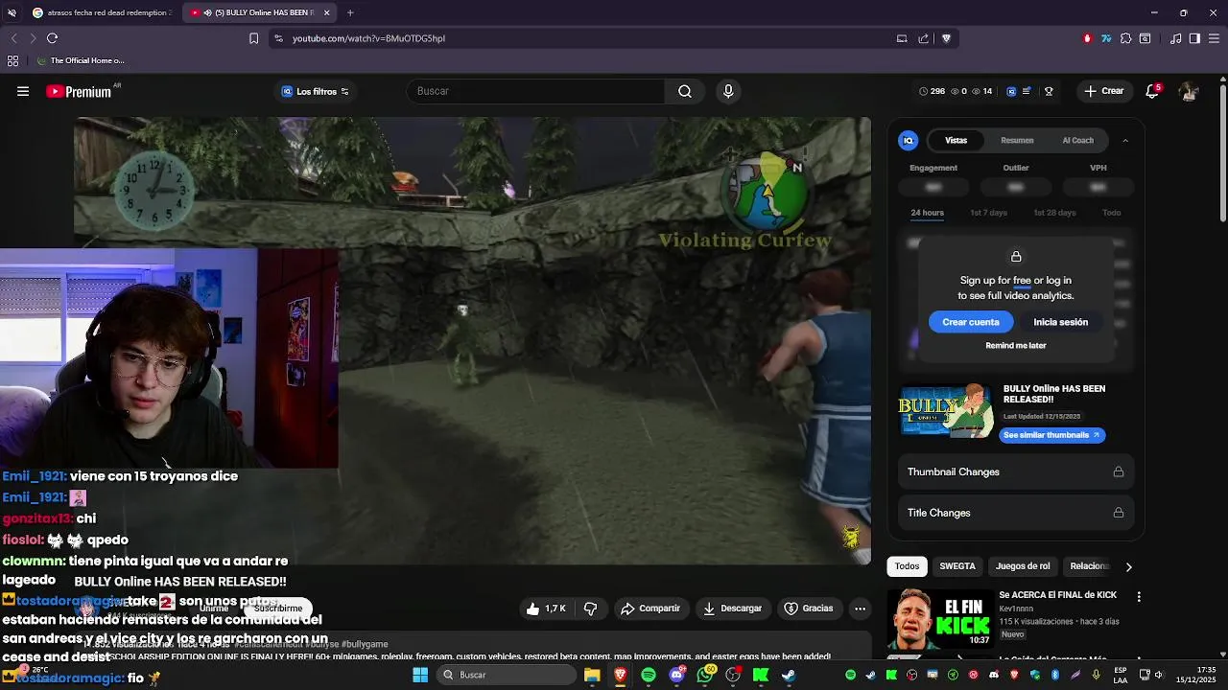Screen dimensions: 1228x690
Task: Switch to the Resumen tab
Action: (1017, 140)
